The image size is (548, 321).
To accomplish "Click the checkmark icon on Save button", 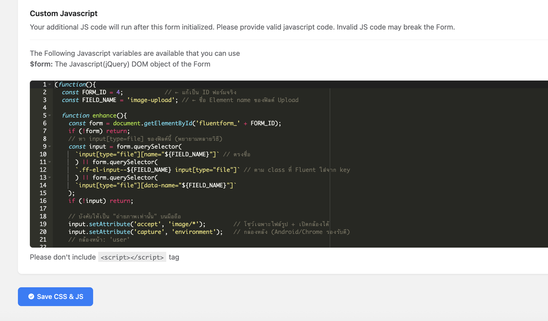I will [31, 297].
